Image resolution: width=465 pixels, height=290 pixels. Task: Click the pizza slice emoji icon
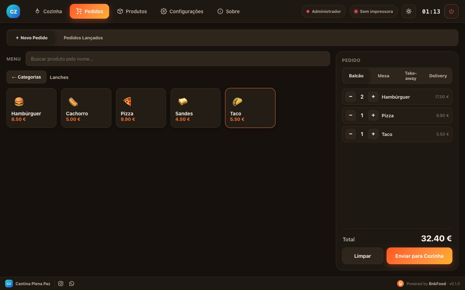point(128,102)
